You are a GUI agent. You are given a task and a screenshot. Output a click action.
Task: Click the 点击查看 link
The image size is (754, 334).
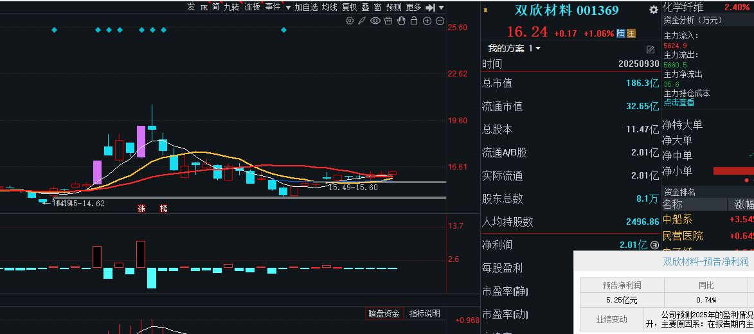679,102
